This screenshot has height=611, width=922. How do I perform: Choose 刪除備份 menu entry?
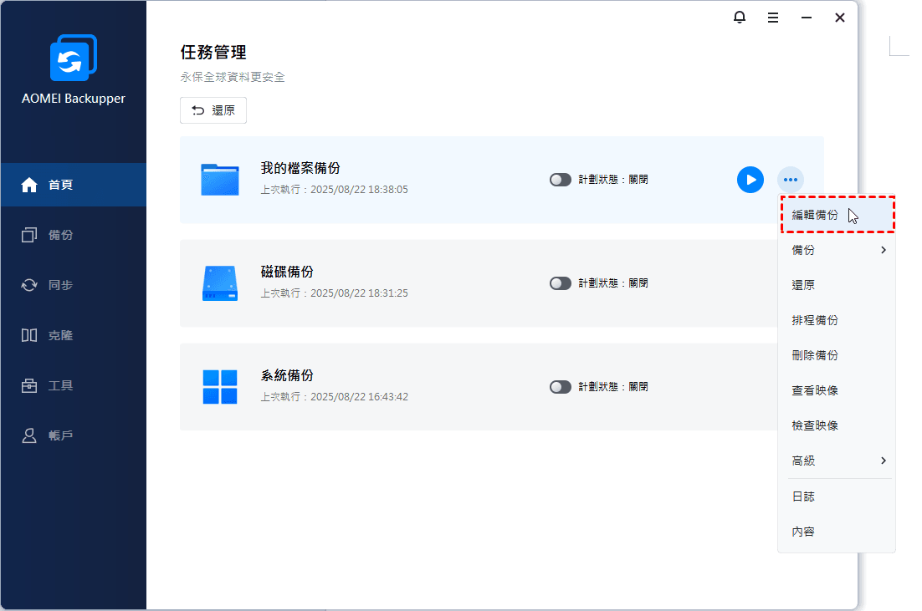click(836, 355)
